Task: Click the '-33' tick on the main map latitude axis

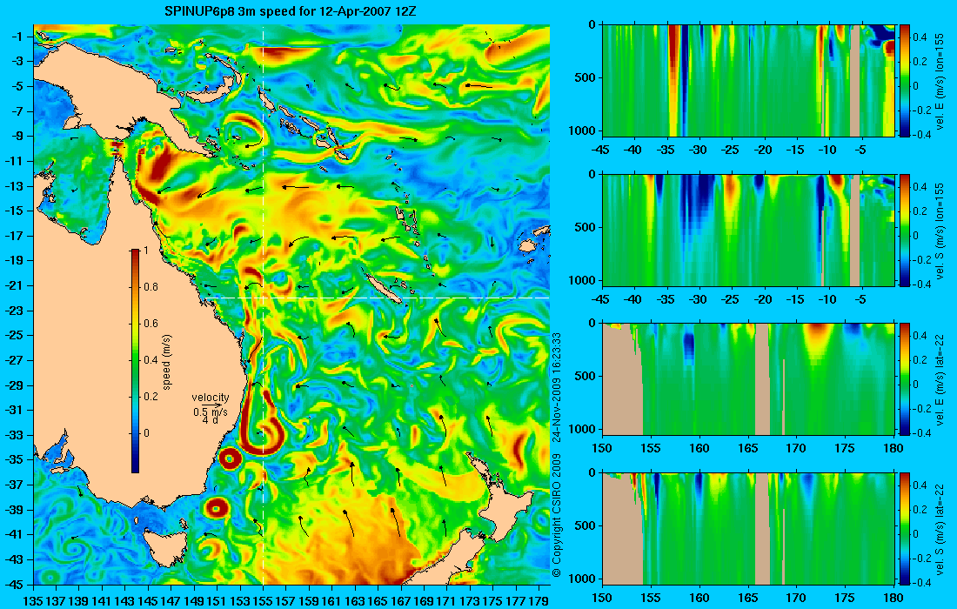Action: point(14,434)
